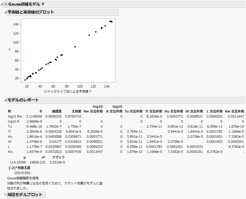Click the Gauss過程モデル Y title bar

[x=124, y=5]
